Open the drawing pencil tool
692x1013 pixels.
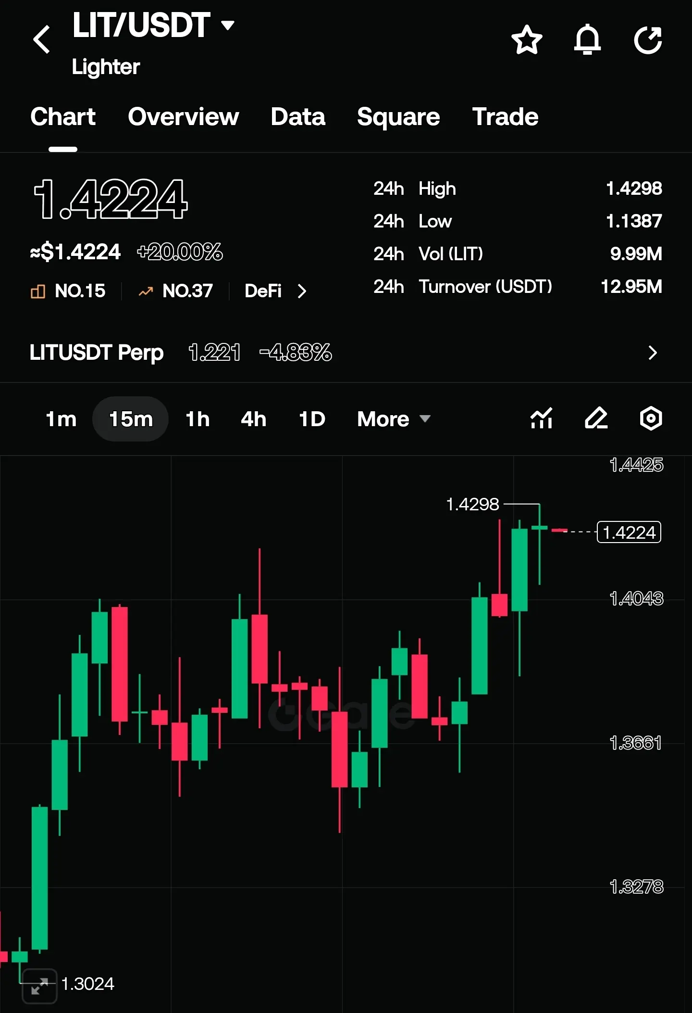(x=596, y=418)
